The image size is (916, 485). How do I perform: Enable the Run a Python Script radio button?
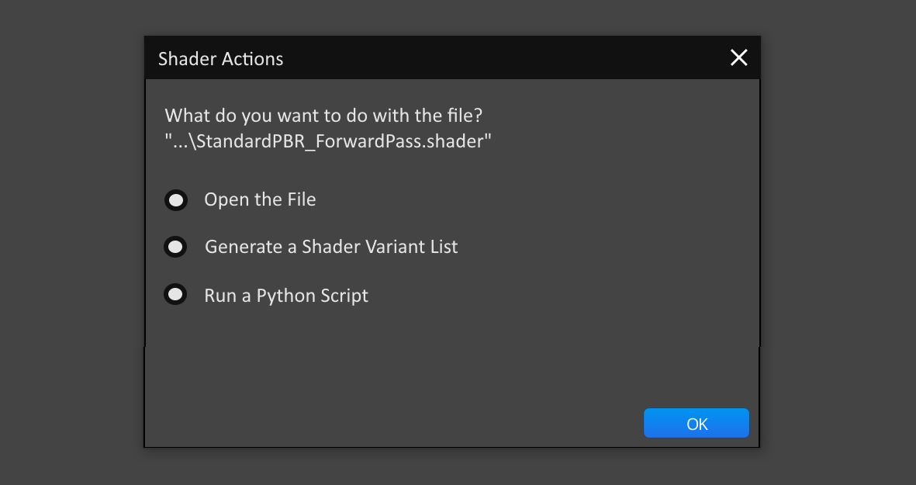176,295
